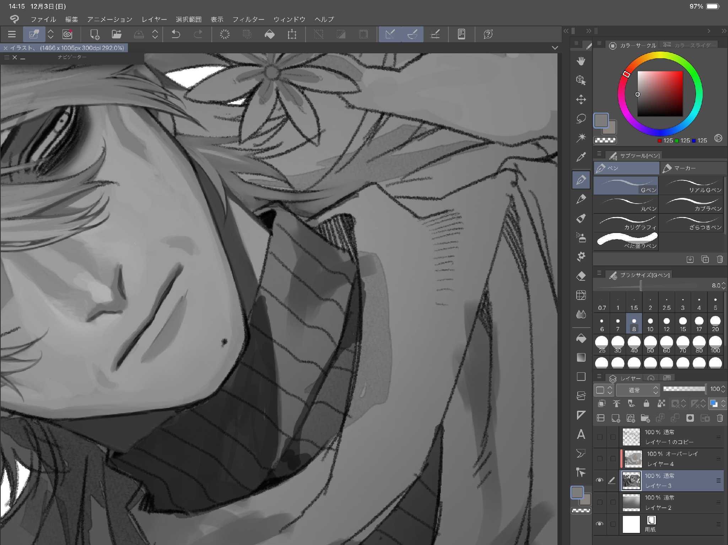Hide レイヤー 3 using its eye icon

tap(600, 480)
